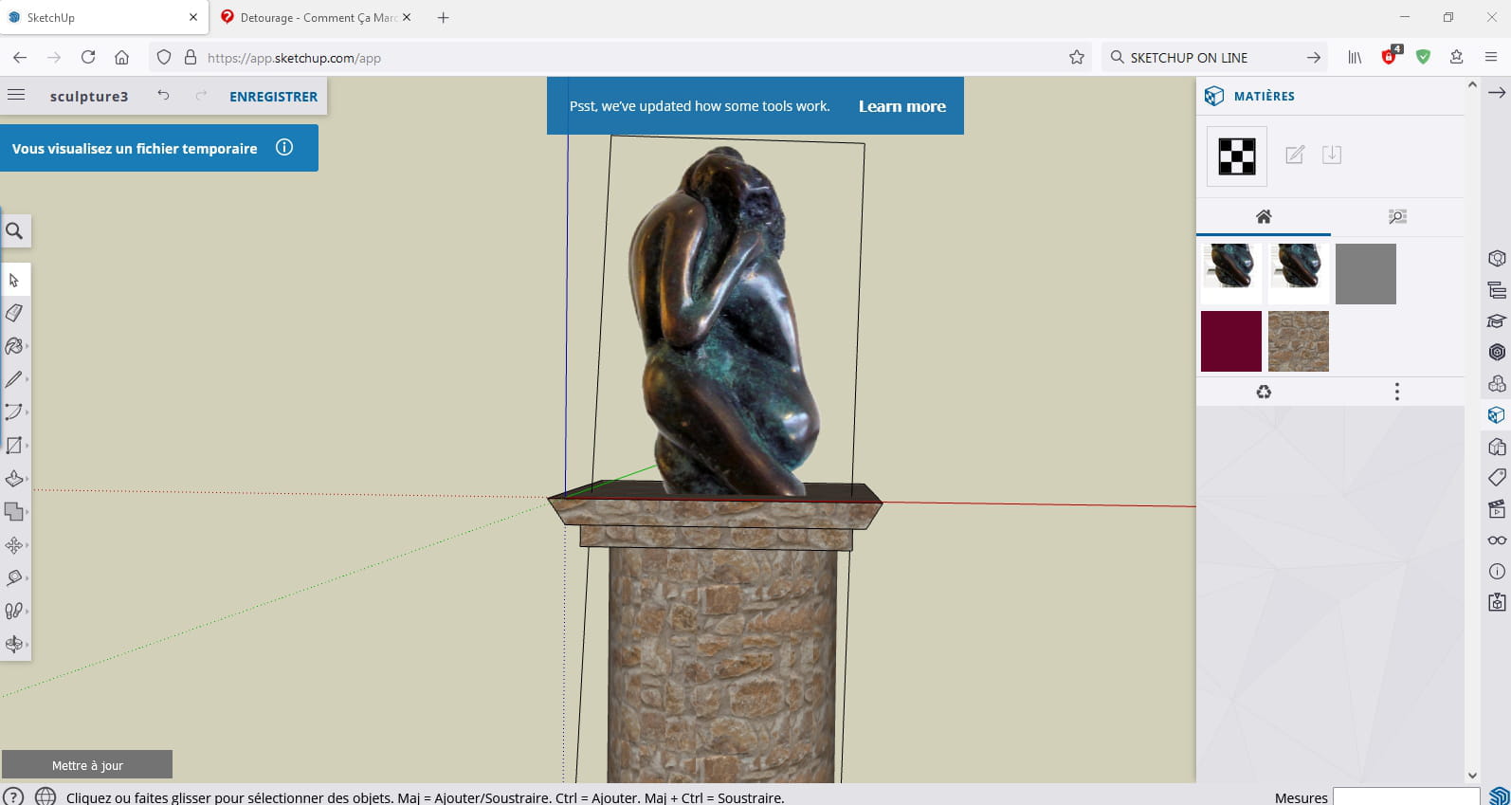Image resolution: width=1511 pixels, height=805 pixels.
Task: Switch to the Detourage browser tab
Action: coord(317,17)
